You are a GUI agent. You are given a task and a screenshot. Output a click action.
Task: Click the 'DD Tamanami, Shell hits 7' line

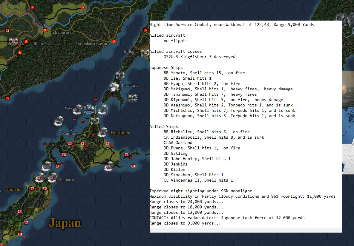pos(210,95)
